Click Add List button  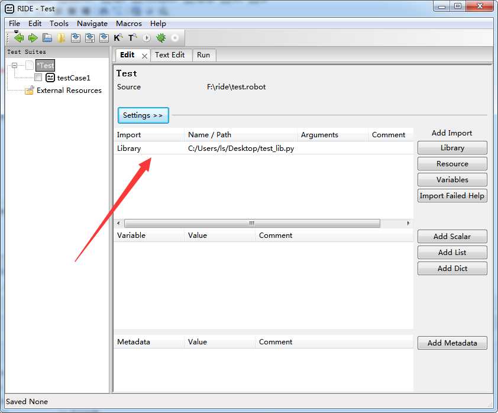click(x=452, y=252)
